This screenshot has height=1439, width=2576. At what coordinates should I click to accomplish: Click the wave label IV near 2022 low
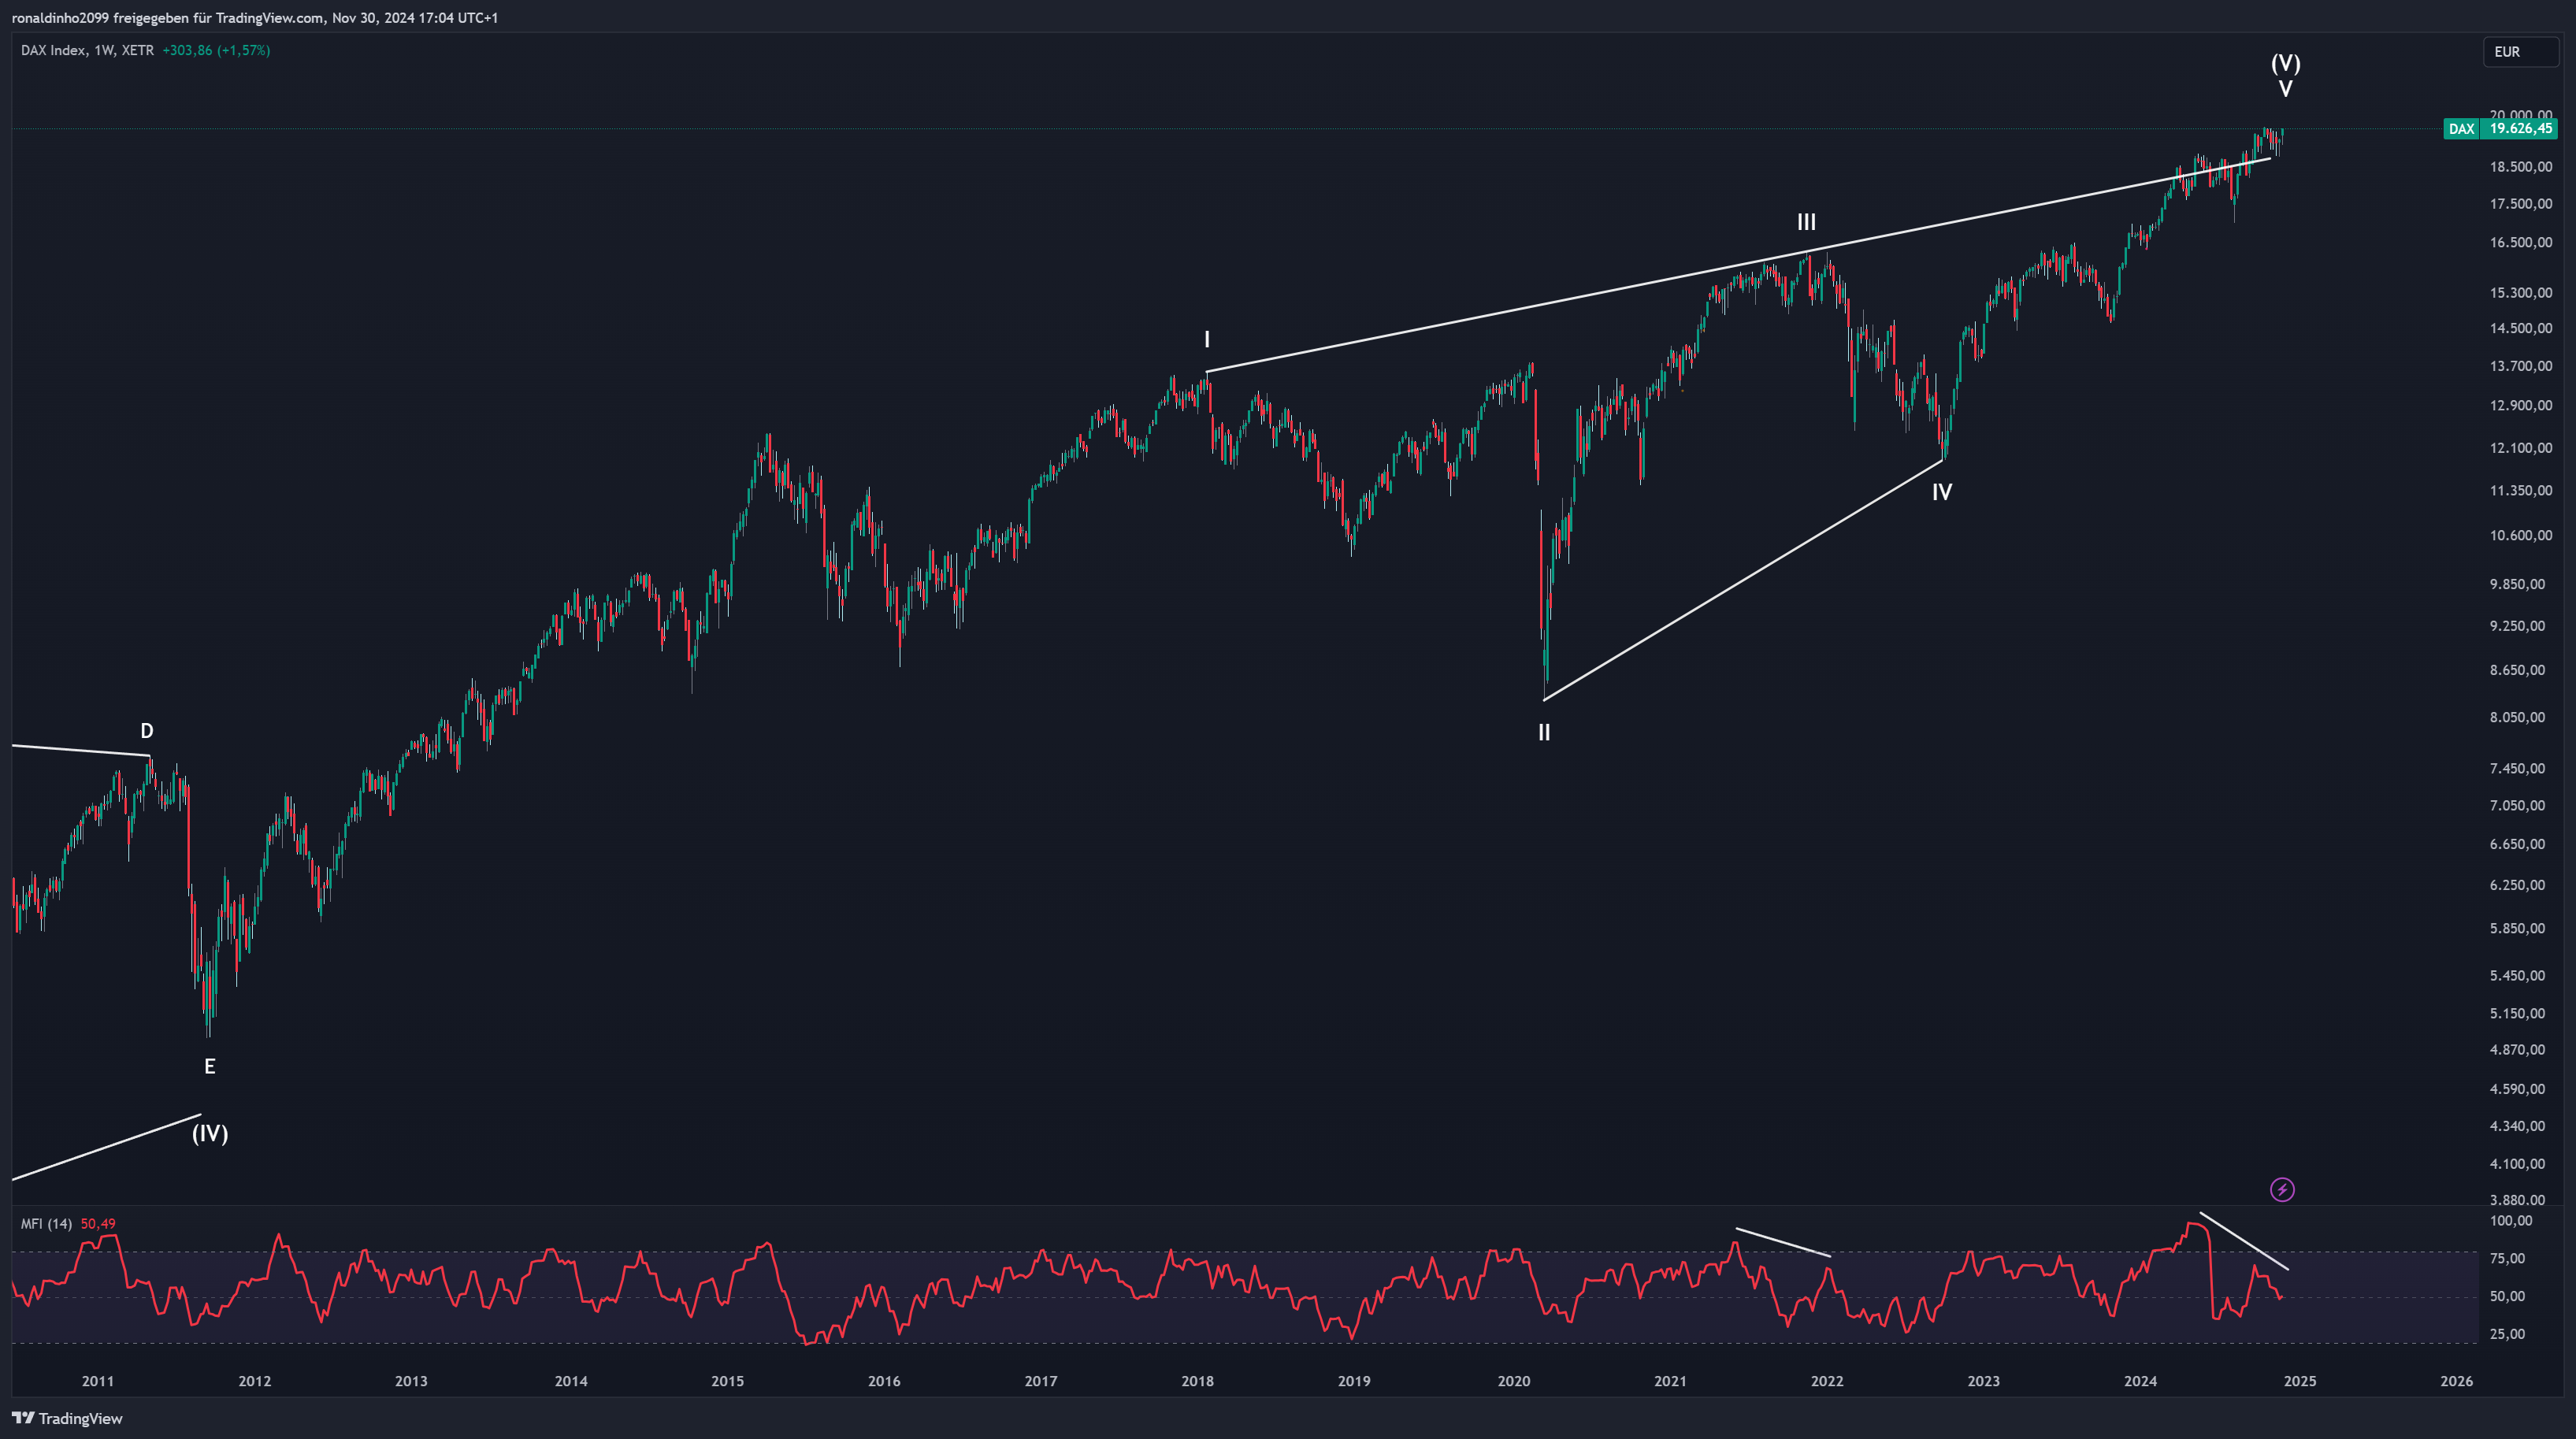(x=1941, y=492)
